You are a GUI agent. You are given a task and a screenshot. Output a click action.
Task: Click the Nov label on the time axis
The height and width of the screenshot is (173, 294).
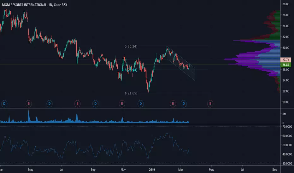click(x=123, y=170)
